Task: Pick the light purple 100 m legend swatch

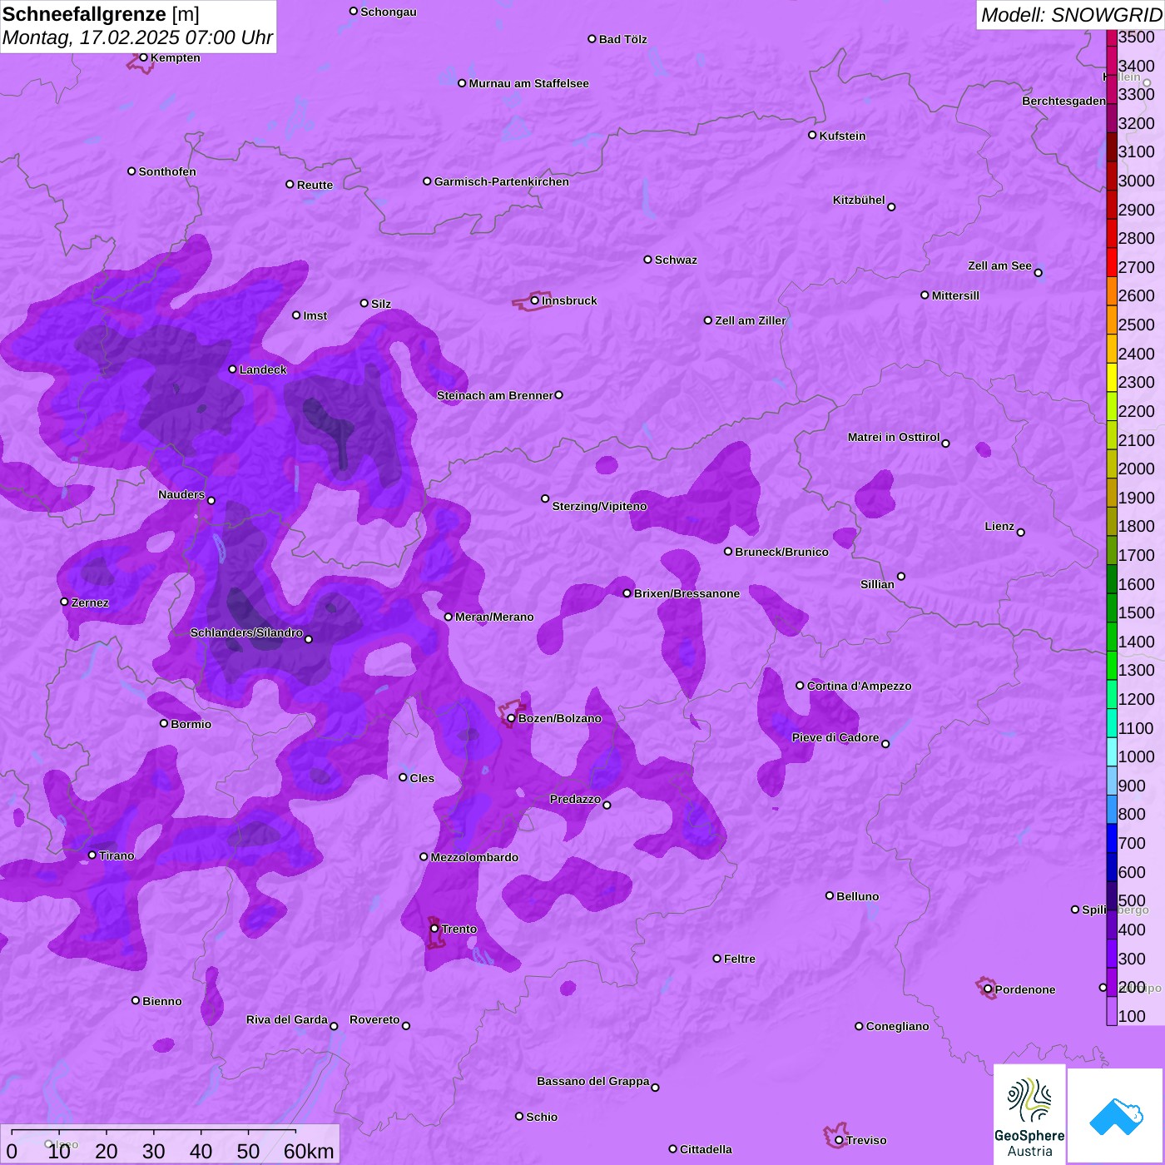Action: click(x=1112, y=1011)
